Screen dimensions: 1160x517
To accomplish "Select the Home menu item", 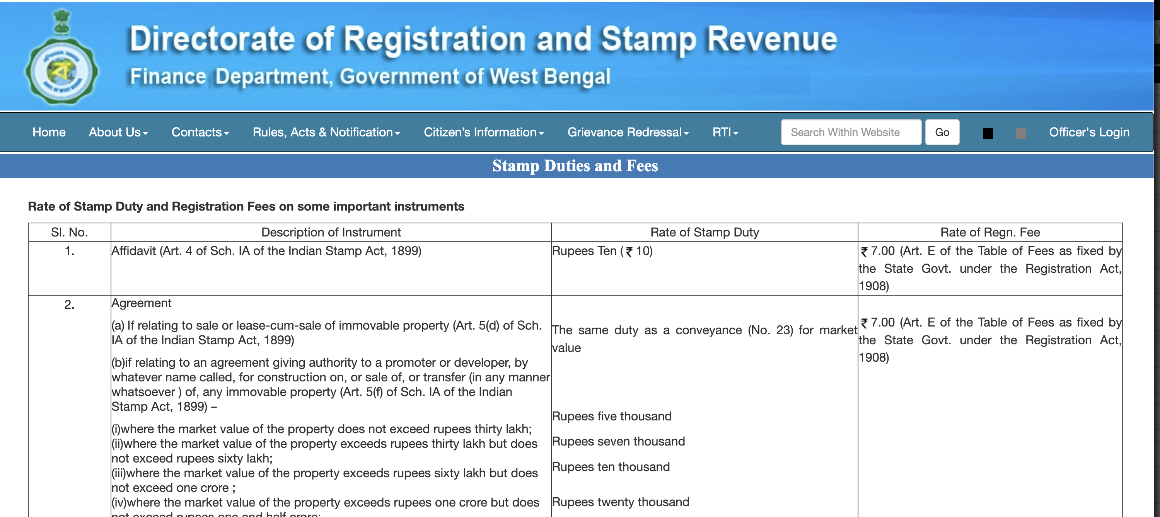I will click(49, 132).
